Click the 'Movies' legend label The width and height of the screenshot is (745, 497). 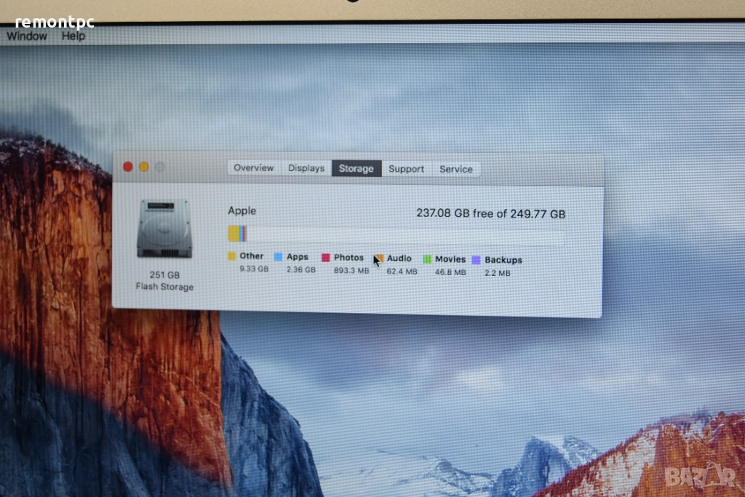[x=450, y=260]
